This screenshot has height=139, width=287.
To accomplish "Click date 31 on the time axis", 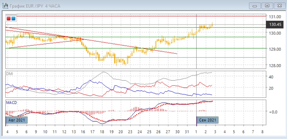I will 187,132.
